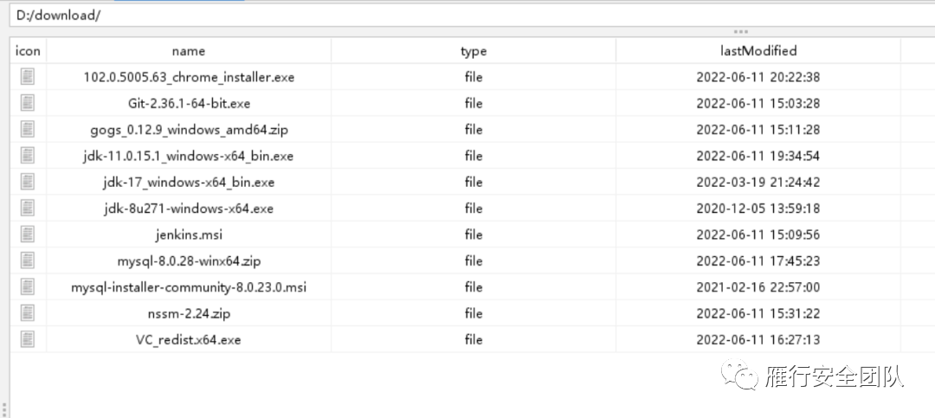This screenshot has width=935, height=418.
Task: Click date 2022-06-11 15:11:28
Action: [758, 130]
